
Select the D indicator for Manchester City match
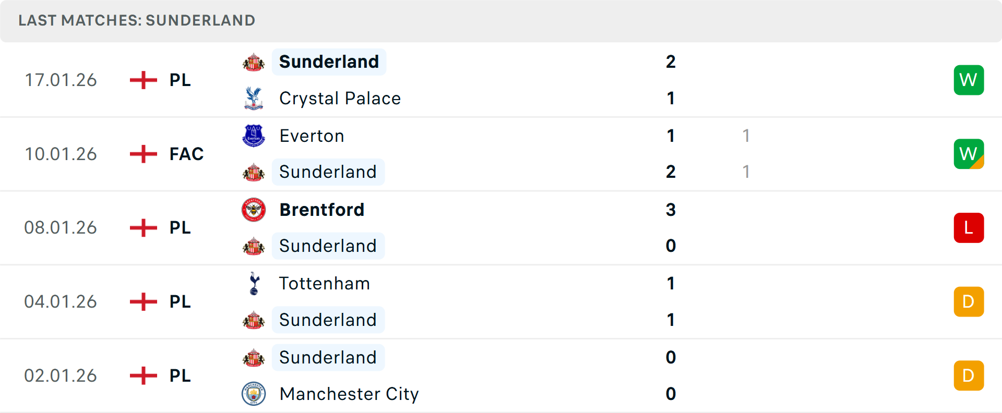click(969, 375)
